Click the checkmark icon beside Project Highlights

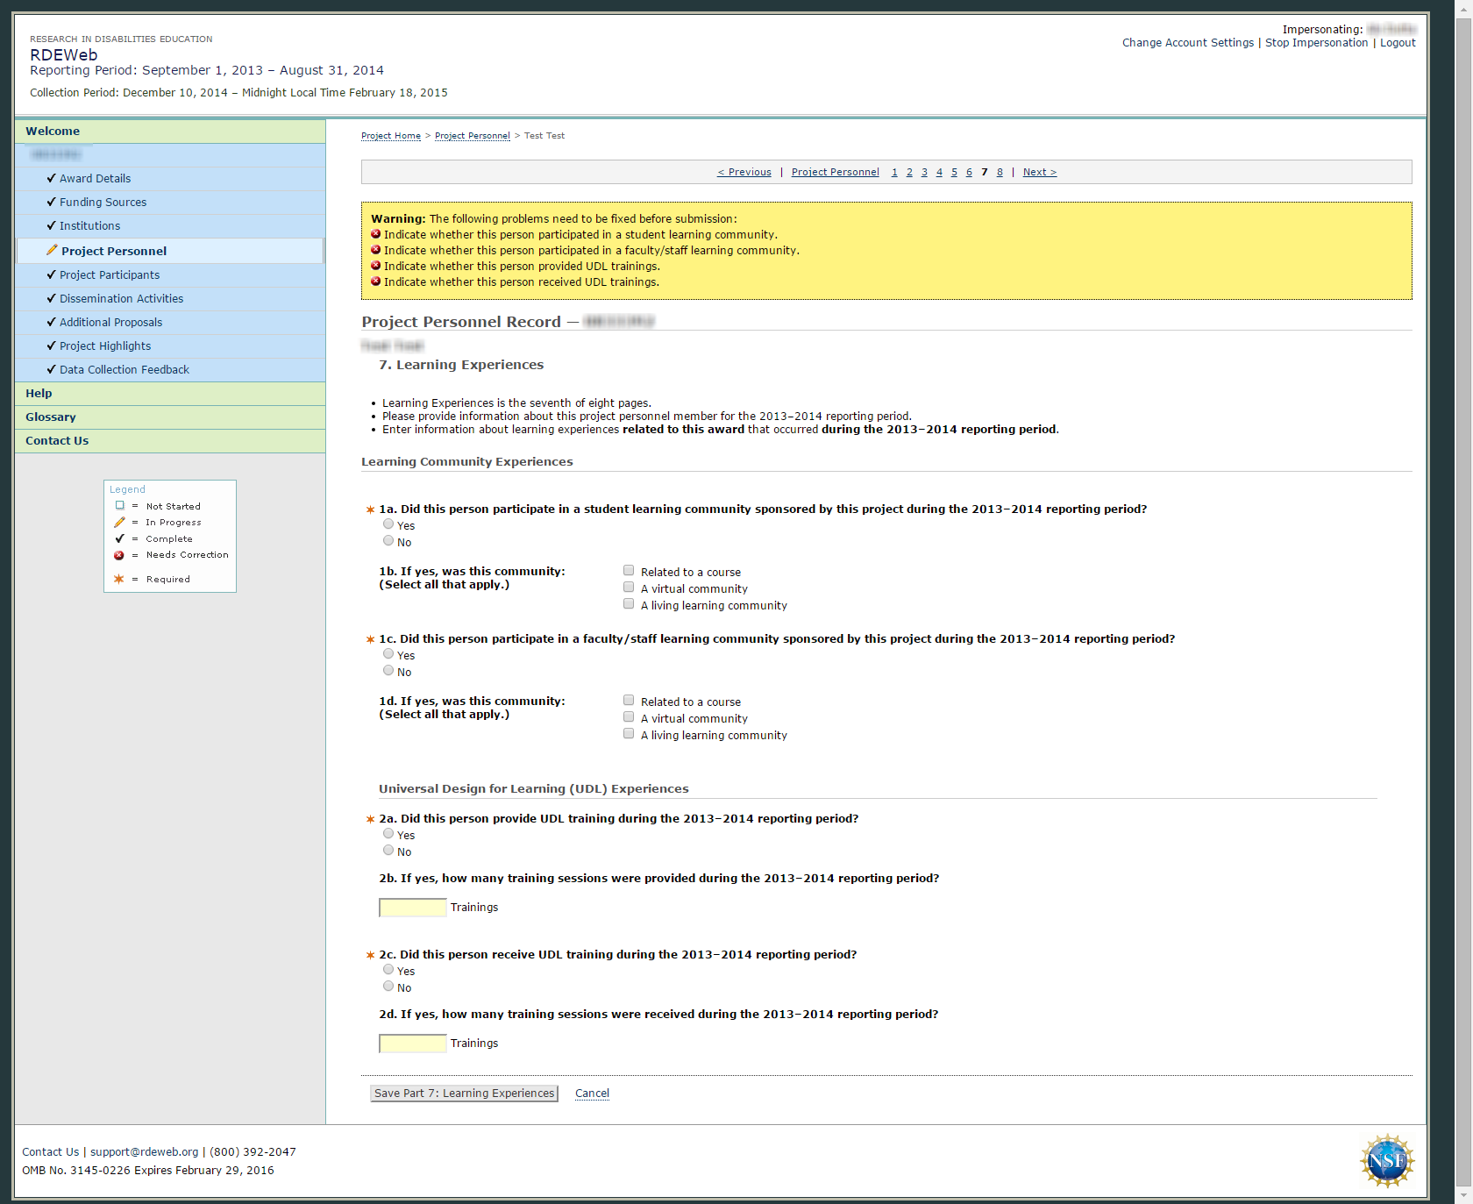pyautogui.click(x=51, y=346)
